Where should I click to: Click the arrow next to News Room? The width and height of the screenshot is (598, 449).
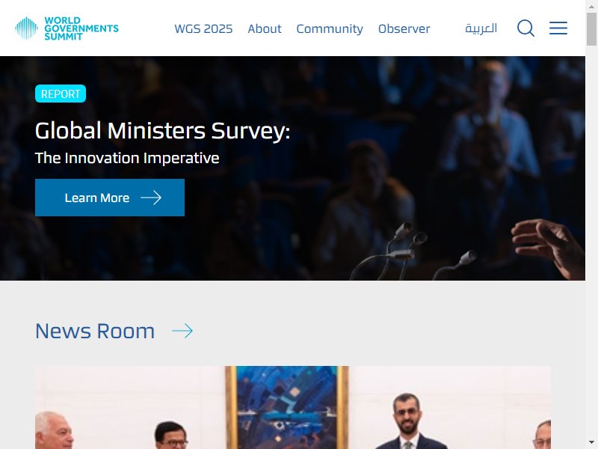point(182,331)
